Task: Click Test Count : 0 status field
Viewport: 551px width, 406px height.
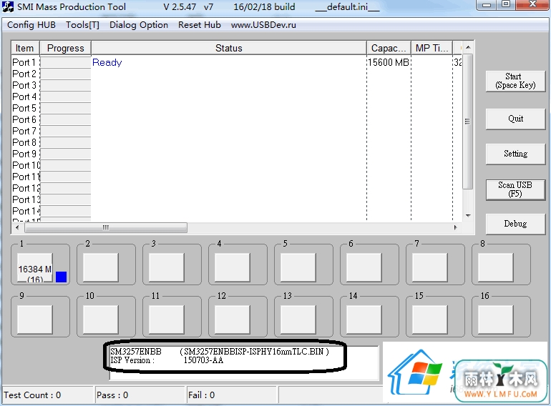Action: (x=48, y=395)
